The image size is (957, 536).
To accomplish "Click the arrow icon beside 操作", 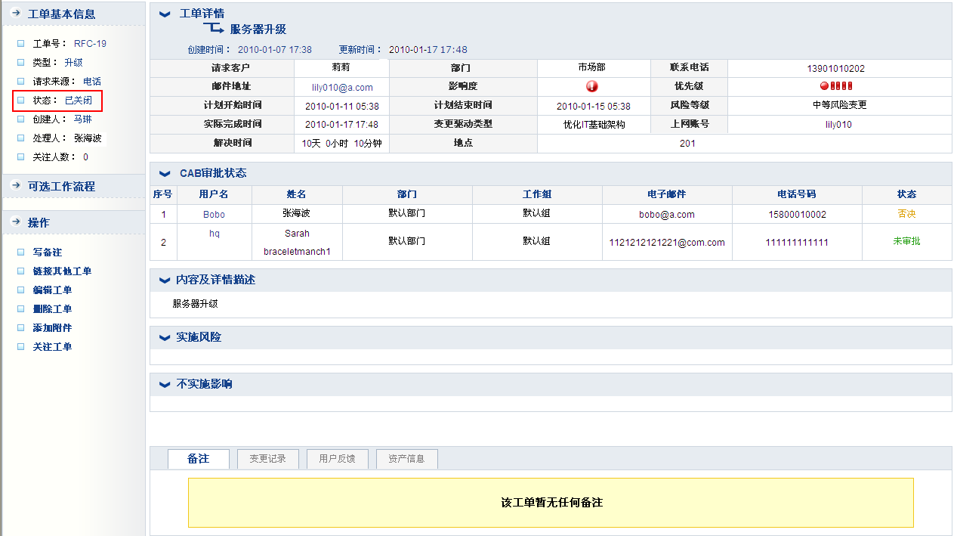I will point(15,222).
